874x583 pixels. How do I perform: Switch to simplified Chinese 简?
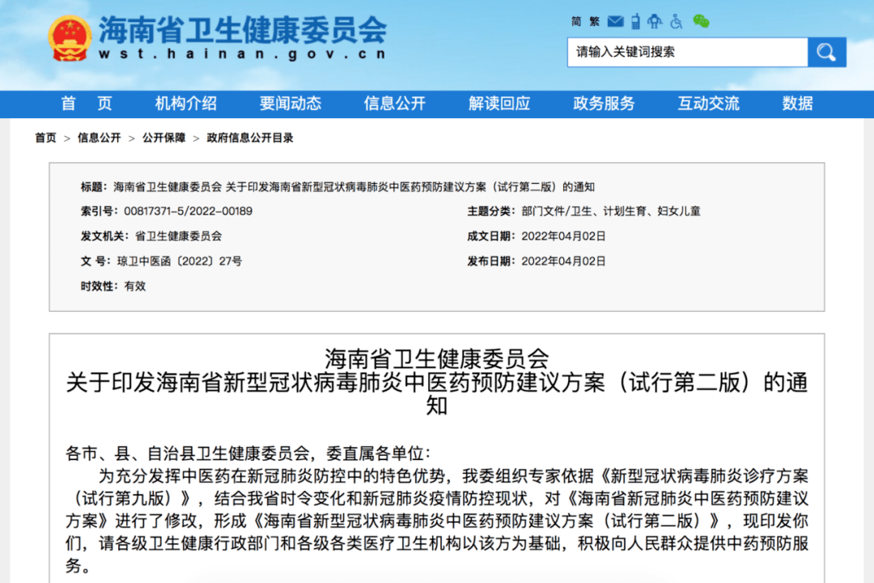click(576, 21)
